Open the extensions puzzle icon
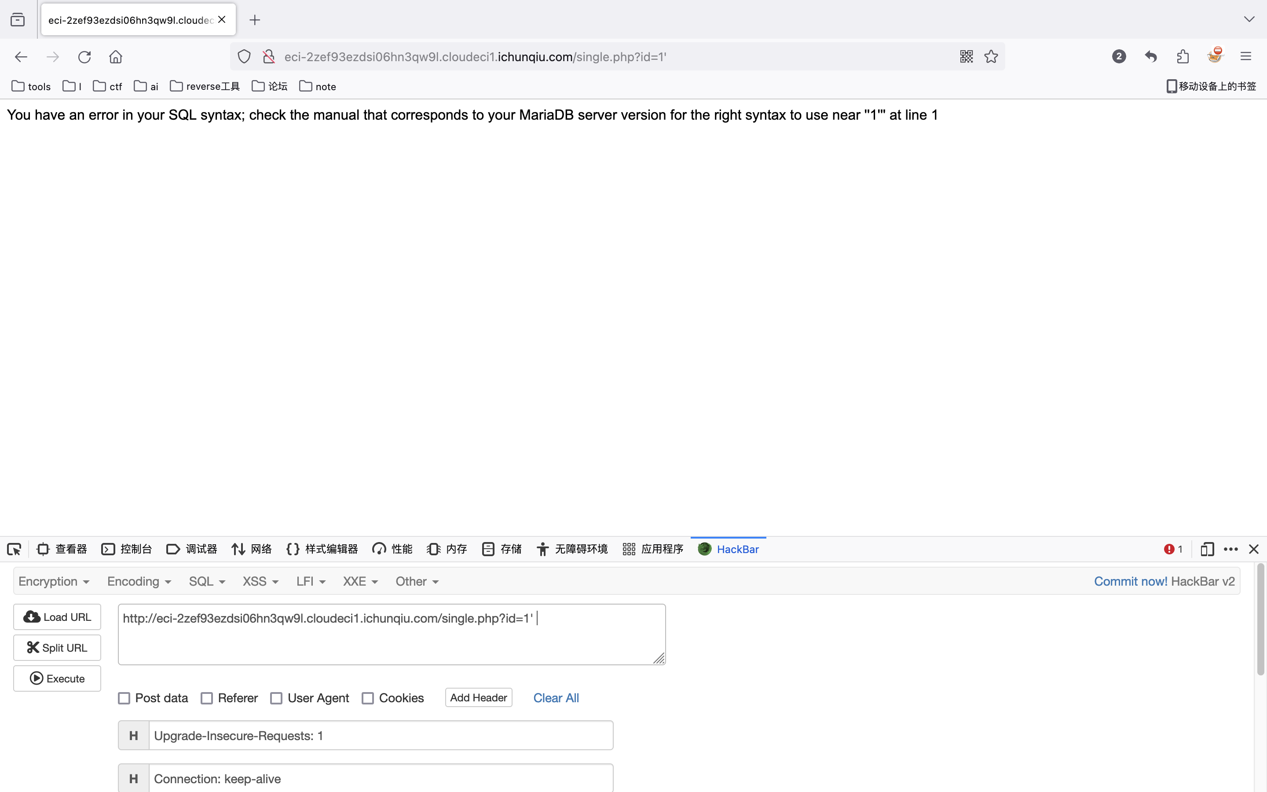Screen dimensions: 1267x792 click(1183, 57)
